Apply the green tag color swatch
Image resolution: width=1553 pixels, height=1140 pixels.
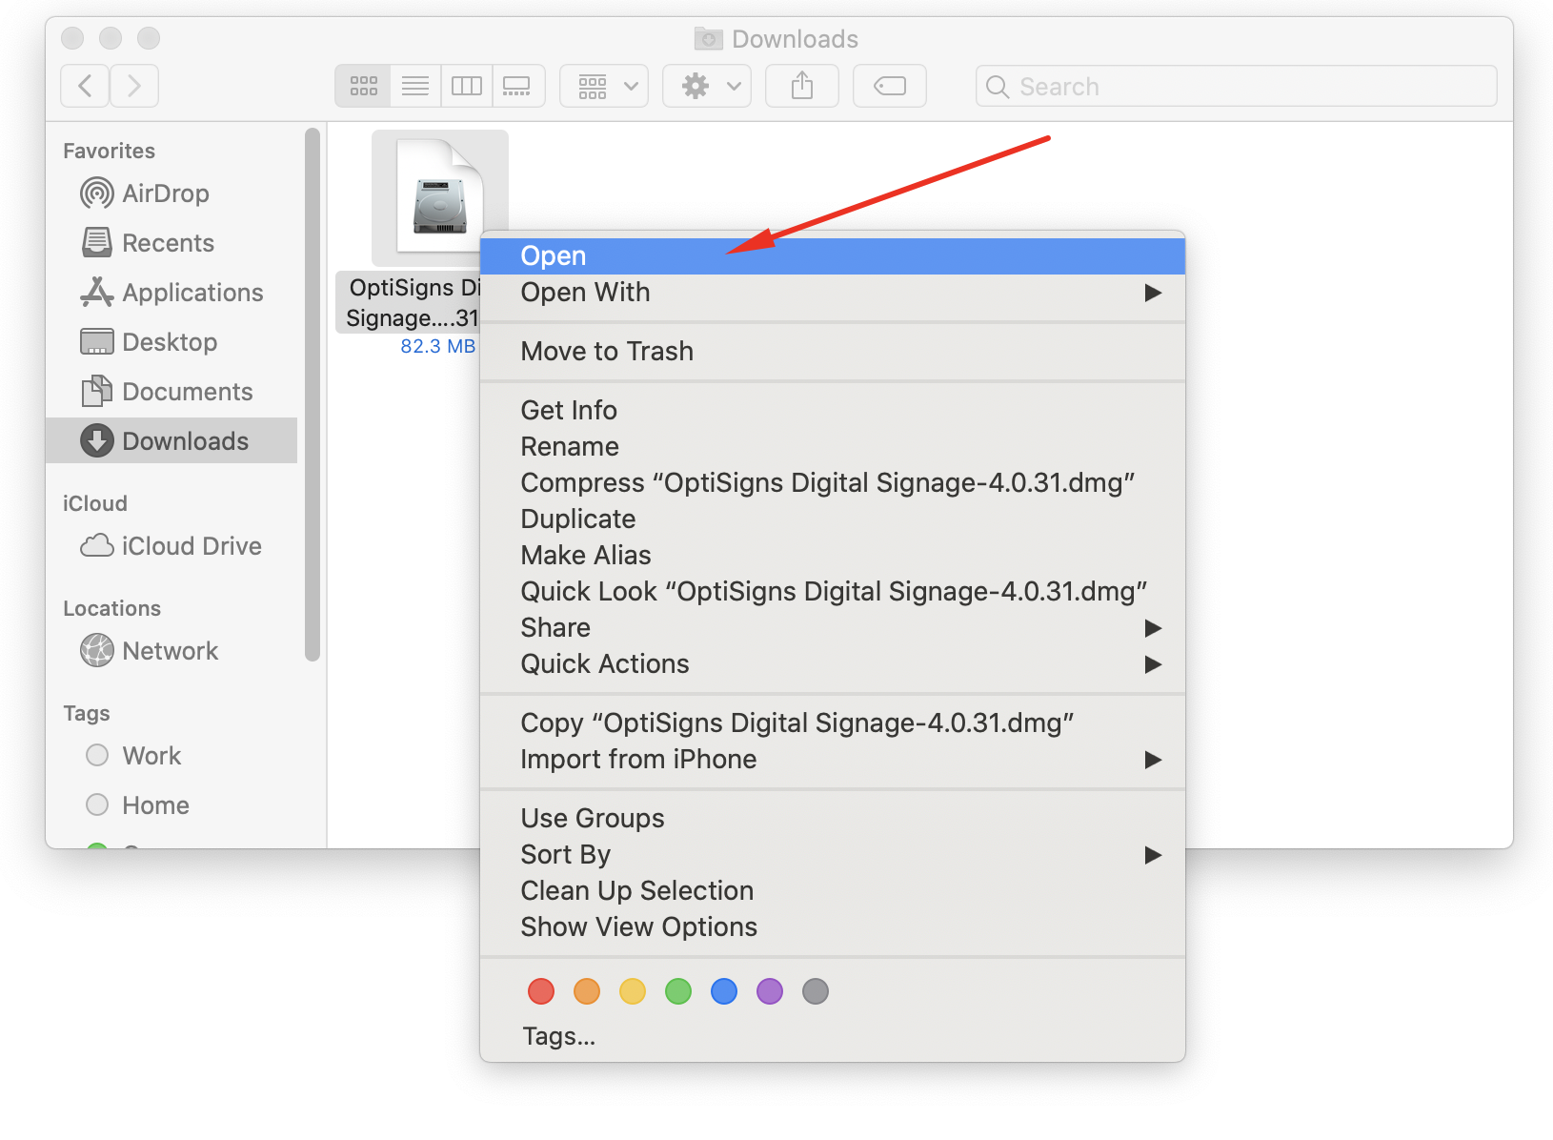click(678, 991)
